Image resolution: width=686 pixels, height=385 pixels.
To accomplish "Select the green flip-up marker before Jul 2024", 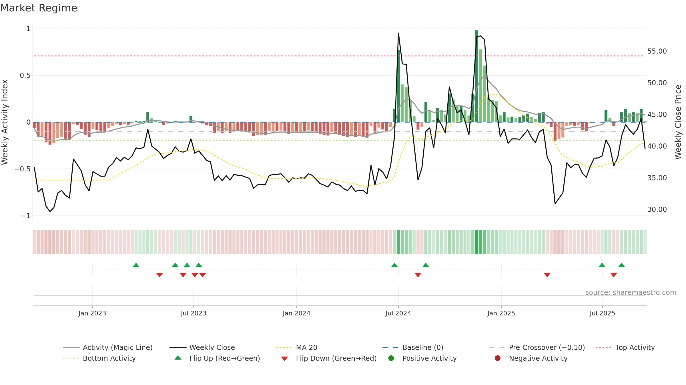I will click(x=394, y=265).
